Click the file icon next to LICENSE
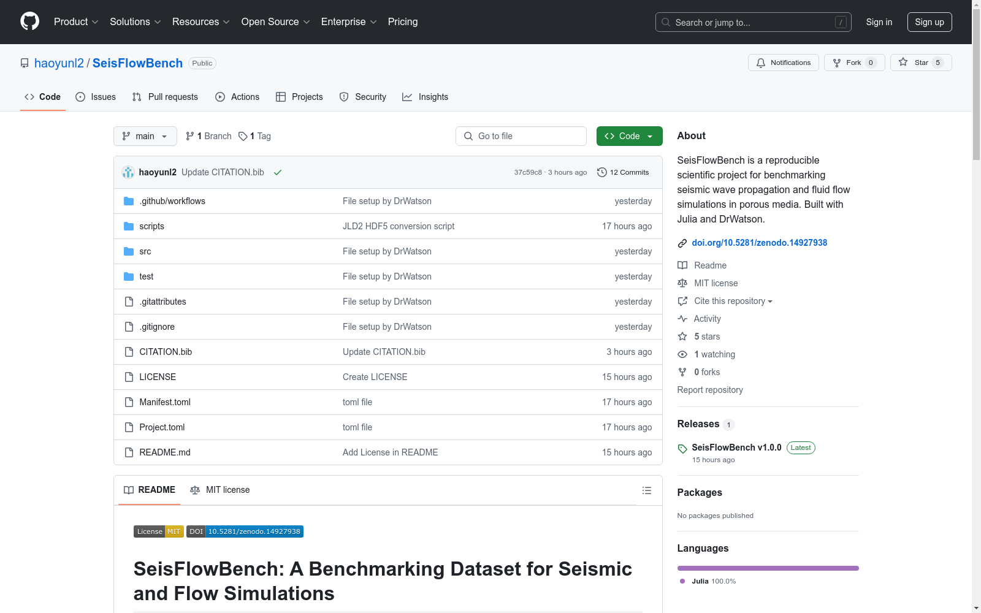The height and width of the screenshot is (613, 981). click(x=129, y=377)
